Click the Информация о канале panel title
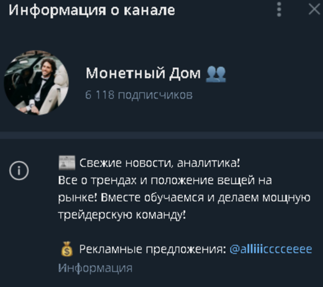This screenshot has height=287, width=323. pyautogui.click(x=92, y=10)
